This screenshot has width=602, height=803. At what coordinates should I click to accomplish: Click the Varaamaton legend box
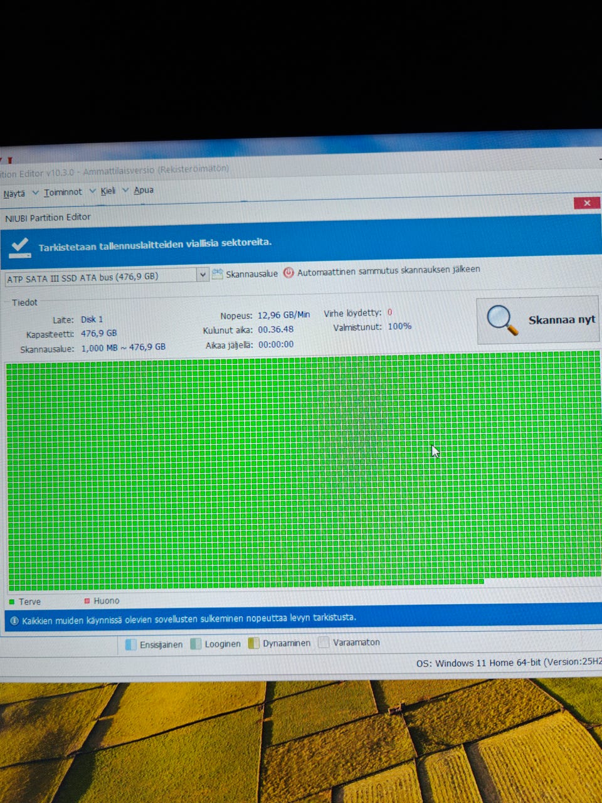(x=324, y=642)
